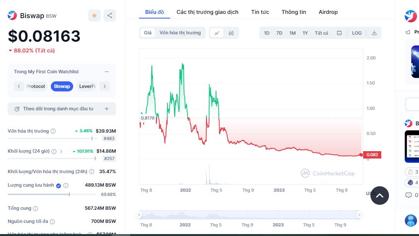Go to previous watchlist coin with left chevron
This screenshot has width=419, height=236.
point(19,86)
